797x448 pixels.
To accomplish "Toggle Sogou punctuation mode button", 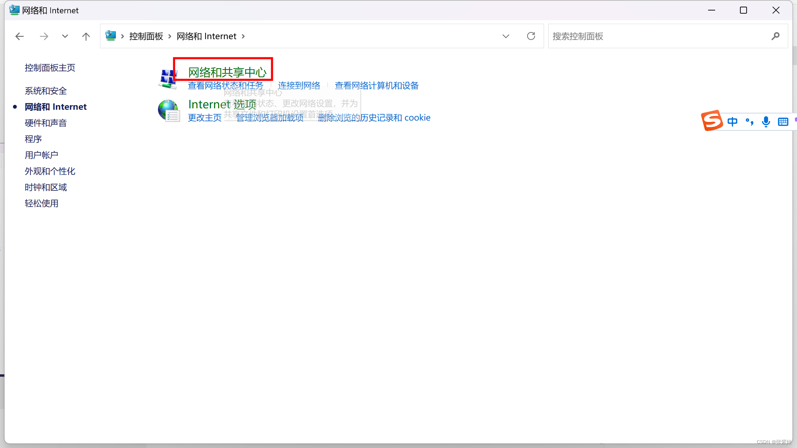I will pyautogui.click(x=749, y=122).
